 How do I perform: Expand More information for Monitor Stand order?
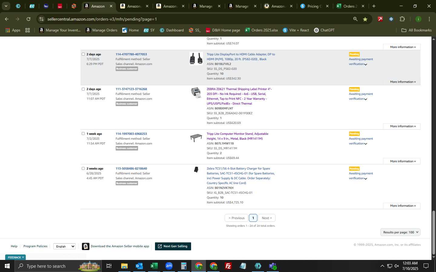(401, 161)
